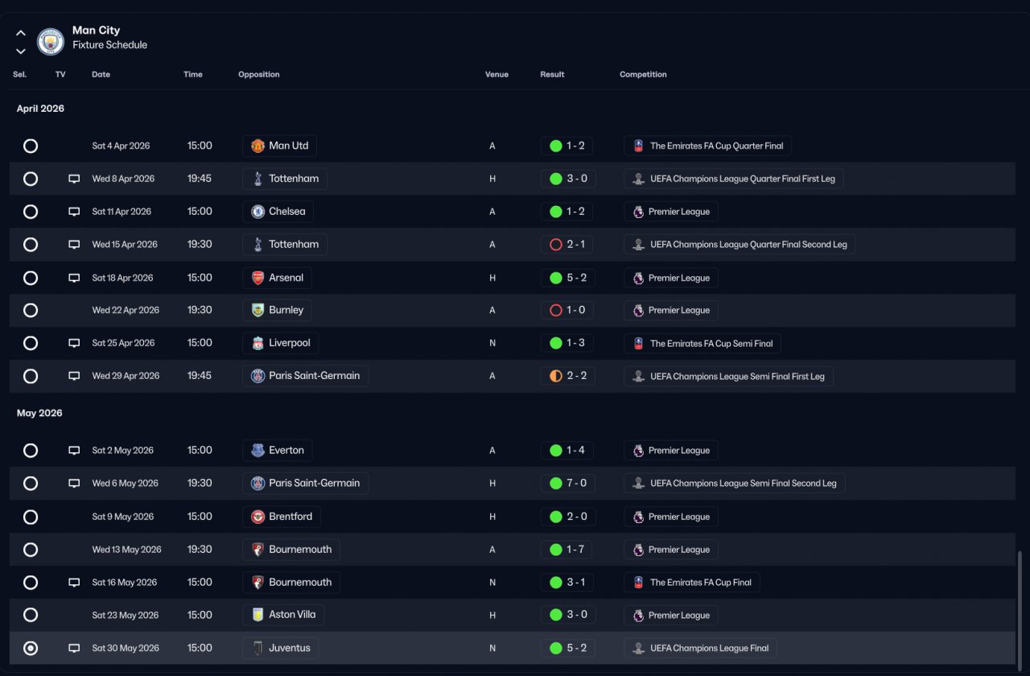Open TV icon on 15 Apr Tottenham row
The width and height of the screenshot is (1030, 676).
74,245
